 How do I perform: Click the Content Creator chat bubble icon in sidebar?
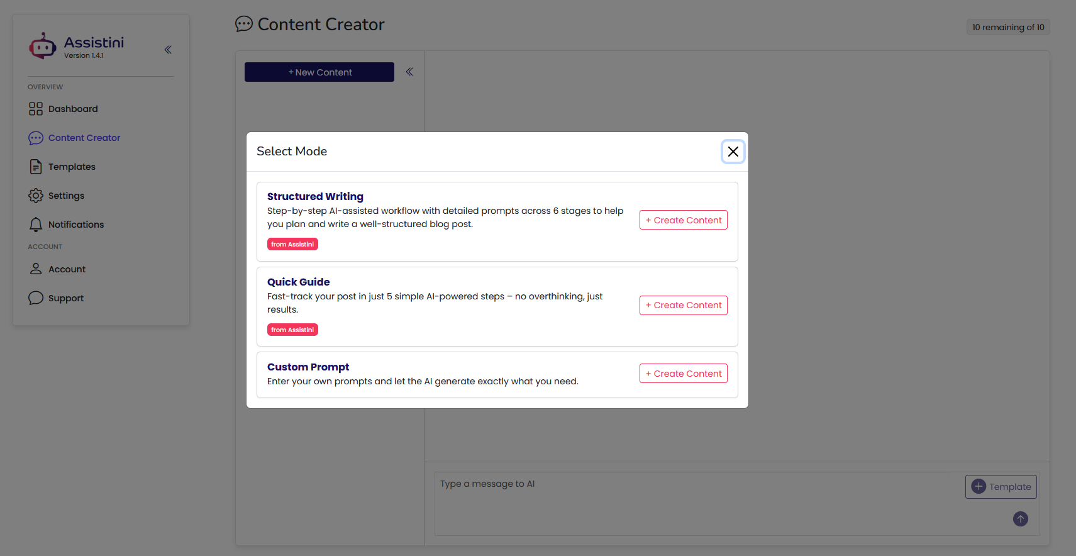click(x=36, y=138)
